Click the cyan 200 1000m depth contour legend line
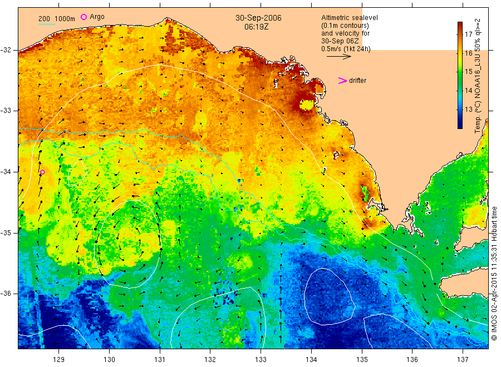The width and height of the screenshot is (501, 367). 47,24
